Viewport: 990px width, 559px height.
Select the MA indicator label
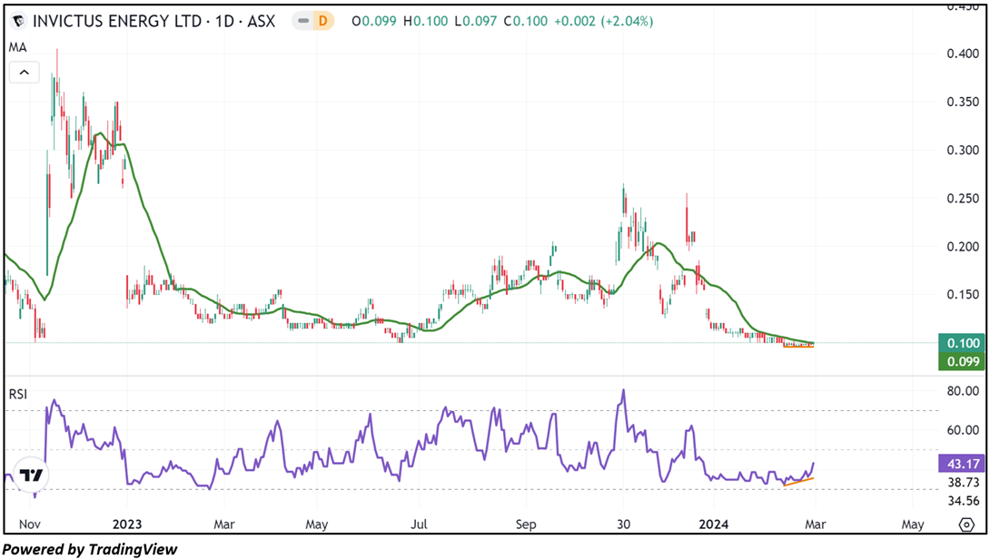point(17,47)
